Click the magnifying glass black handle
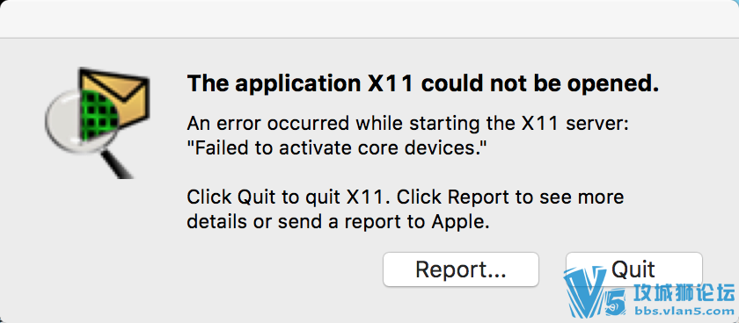The height and width of the screenshot is (323, 739). pyautogui.click(x=117, y=164)
